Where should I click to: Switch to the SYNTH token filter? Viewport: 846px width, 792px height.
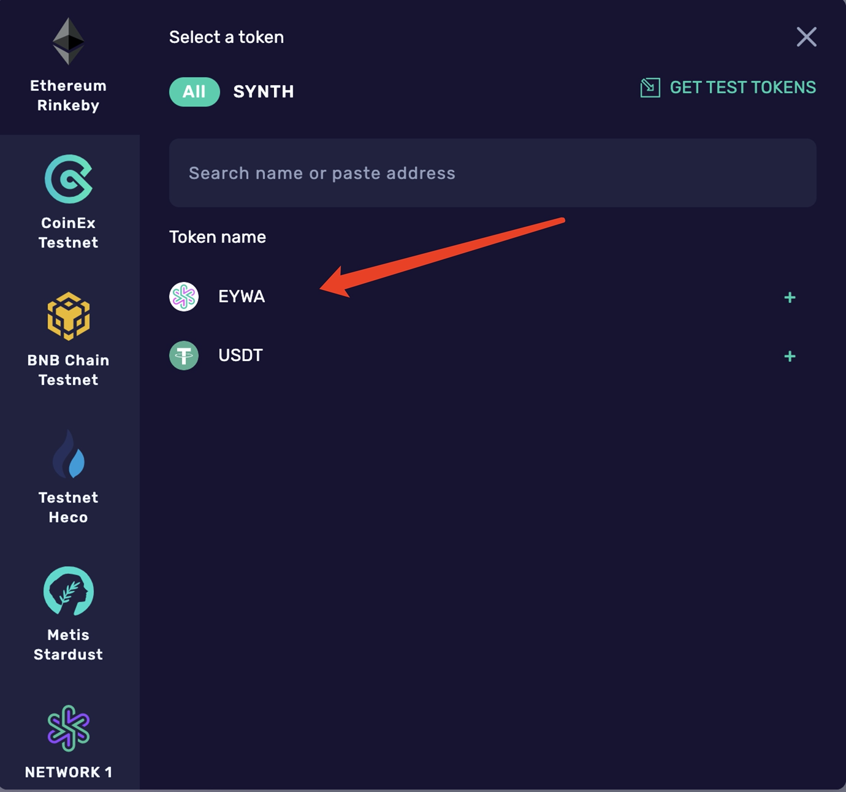pos(264,92)
